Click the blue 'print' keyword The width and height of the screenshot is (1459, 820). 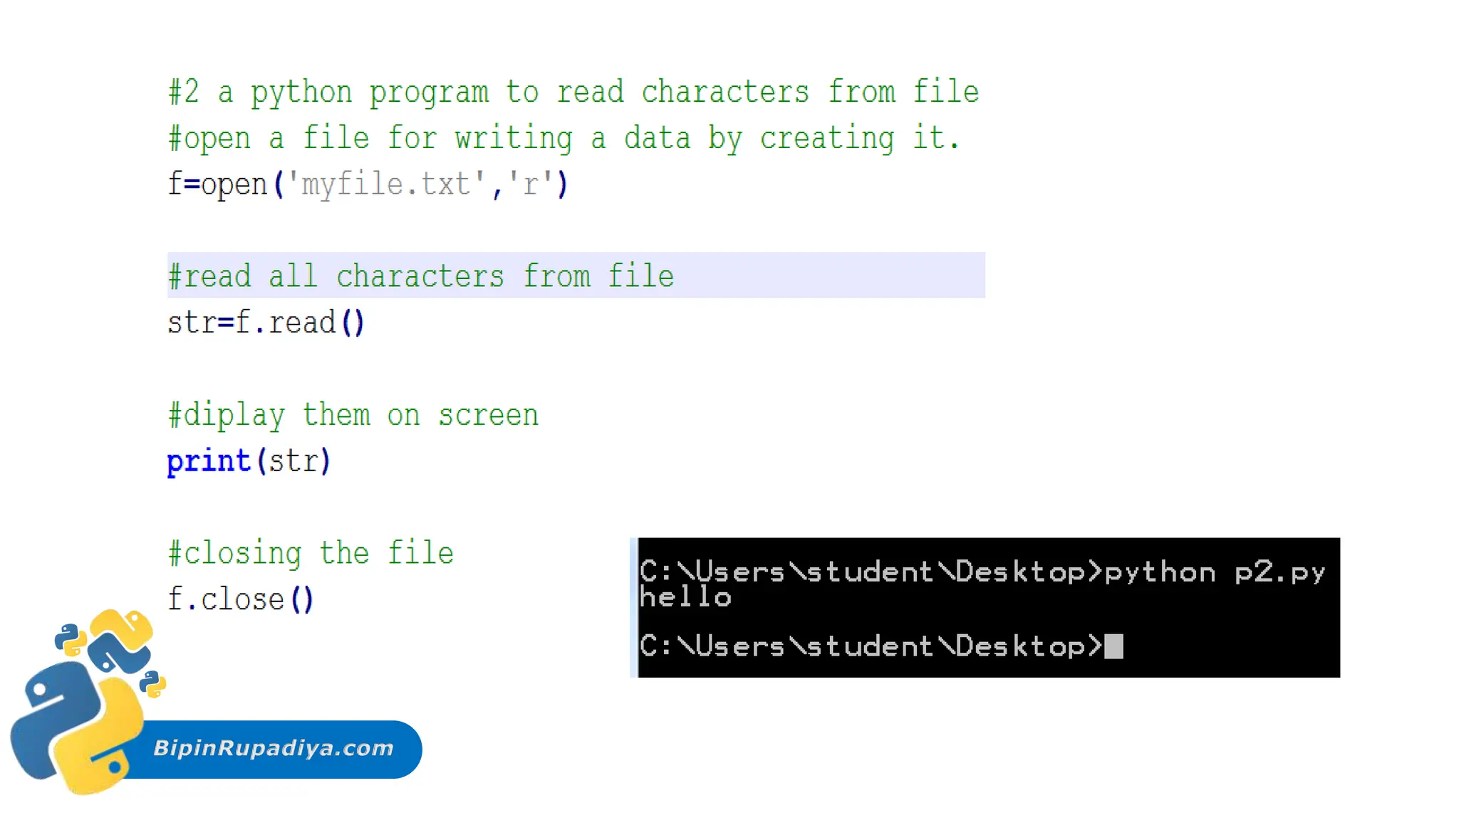[208, 461]
